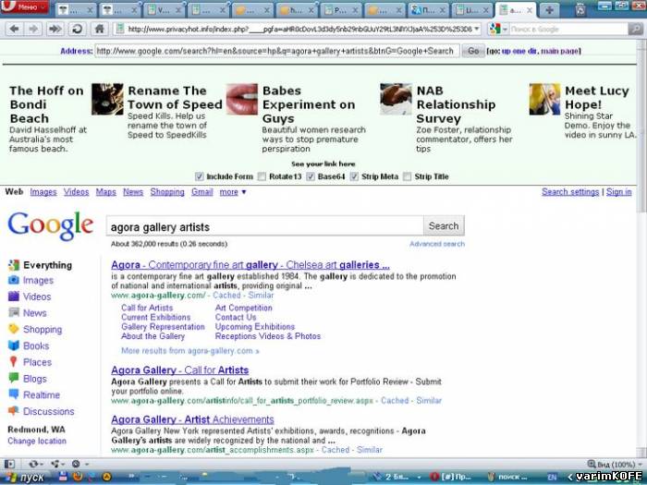This screenshot has height=485, width=647.
Task: Switch to the translator tab 'П...'
Action: coord(429,10)
